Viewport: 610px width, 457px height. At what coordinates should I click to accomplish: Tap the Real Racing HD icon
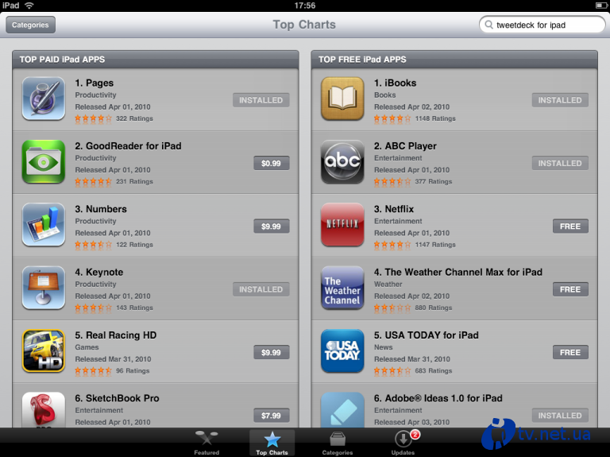[x=44, y=350]
